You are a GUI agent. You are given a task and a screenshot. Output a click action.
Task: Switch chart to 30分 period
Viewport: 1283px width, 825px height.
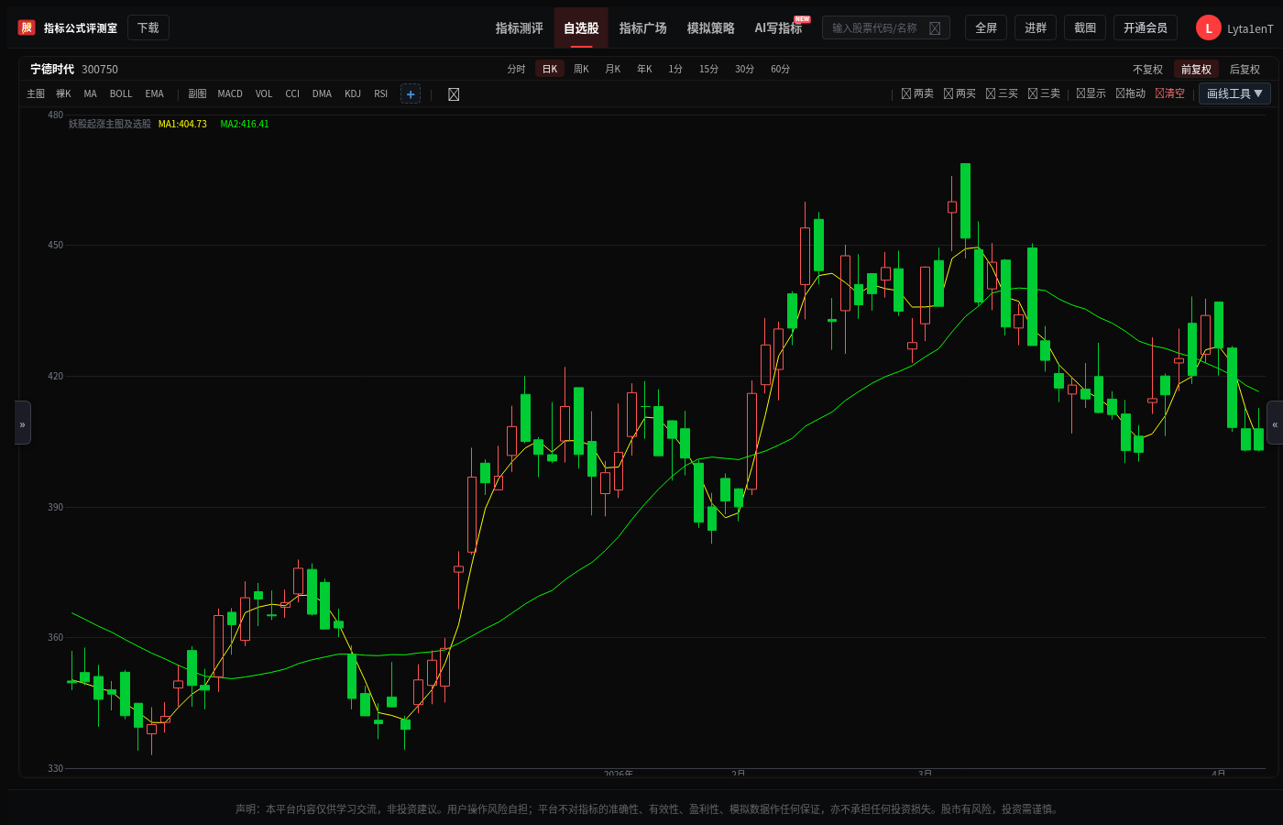(x=745, y=70)
